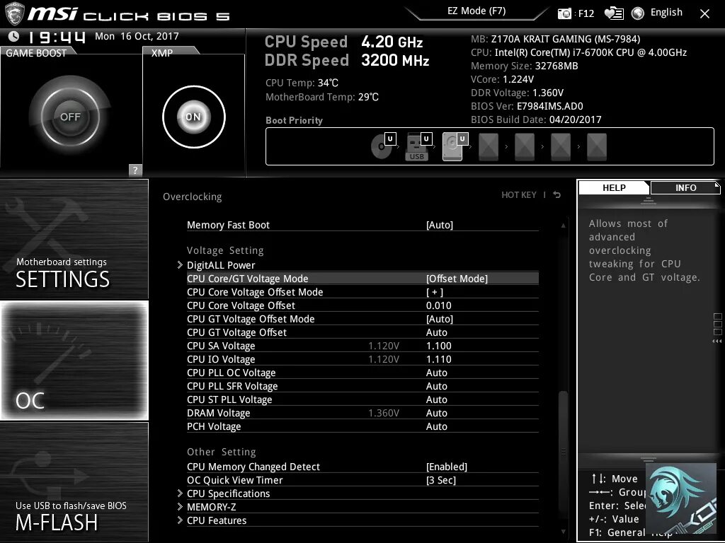Go back using the return arrow icon
This screenshot has width=725, height=543.
pos(557,195)
